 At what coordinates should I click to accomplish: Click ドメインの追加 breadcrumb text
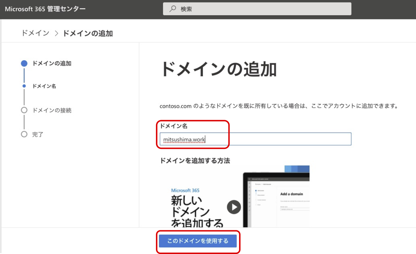click(x=88, y=33)
